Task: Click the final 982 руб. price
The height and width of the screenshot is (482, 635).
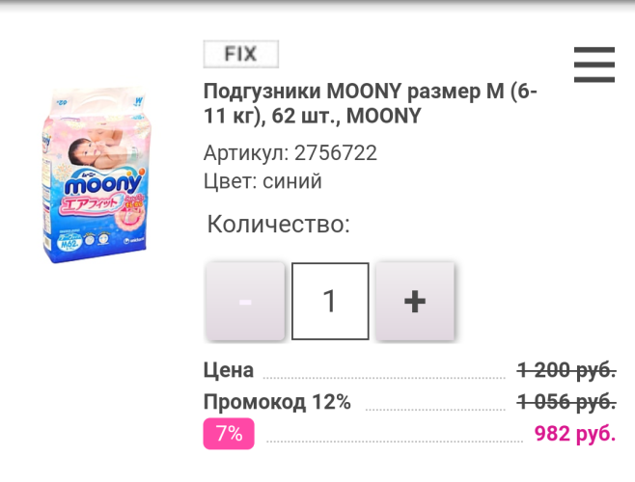Action: [574, 434]
